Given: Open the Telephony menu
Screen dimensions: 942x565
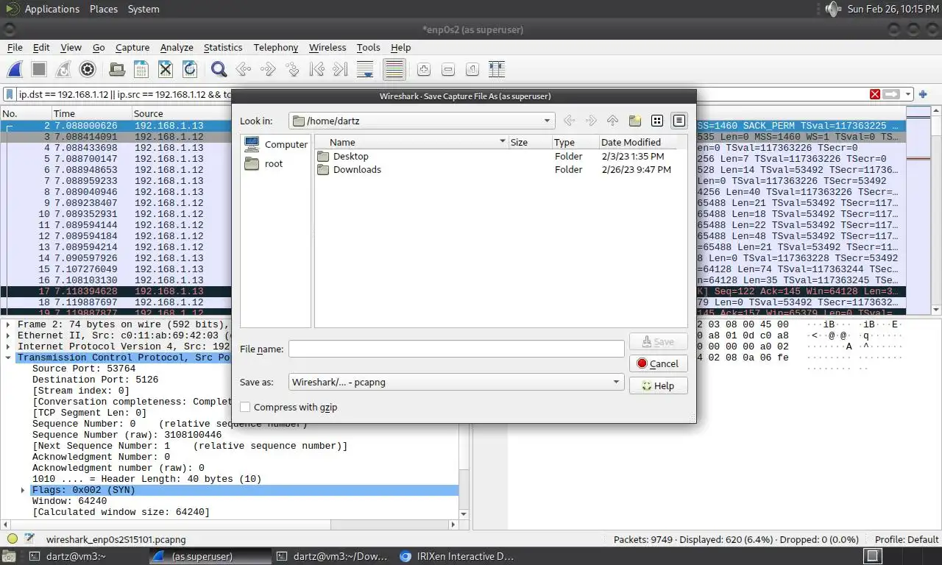Looking at the screenshot, I should click(x=276, y=47).
